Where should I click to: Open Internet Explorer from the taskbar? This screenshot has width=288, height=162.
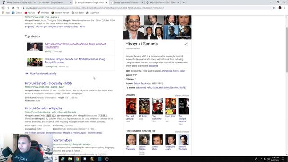point(63,159)
